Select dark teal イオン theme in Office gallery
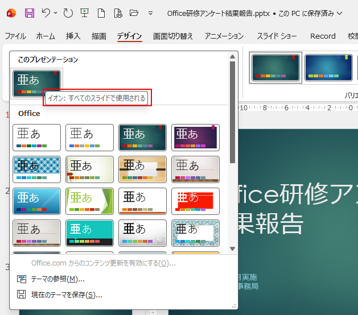This screenshot has width=358, height=315. tap(142, 138)
